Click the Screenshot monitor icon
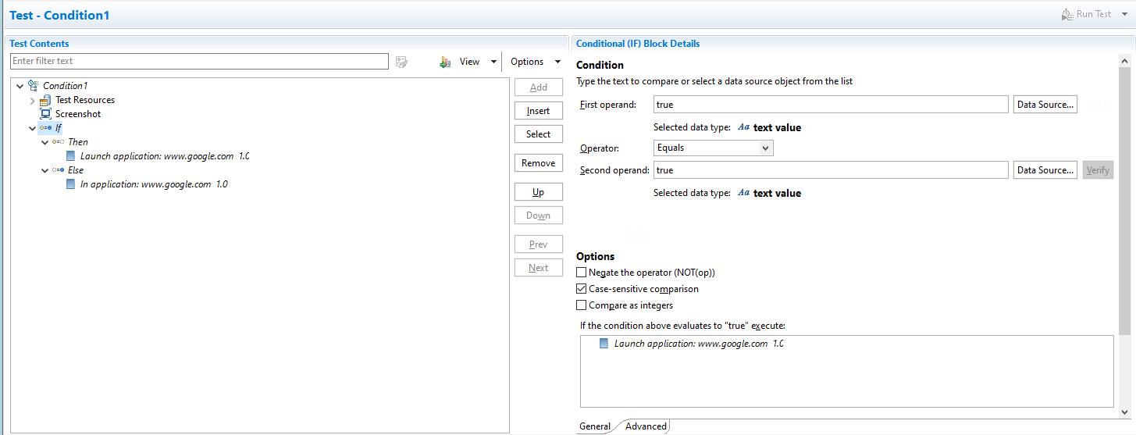Viewport: 1136px width, 435px height. click(45, 114)
